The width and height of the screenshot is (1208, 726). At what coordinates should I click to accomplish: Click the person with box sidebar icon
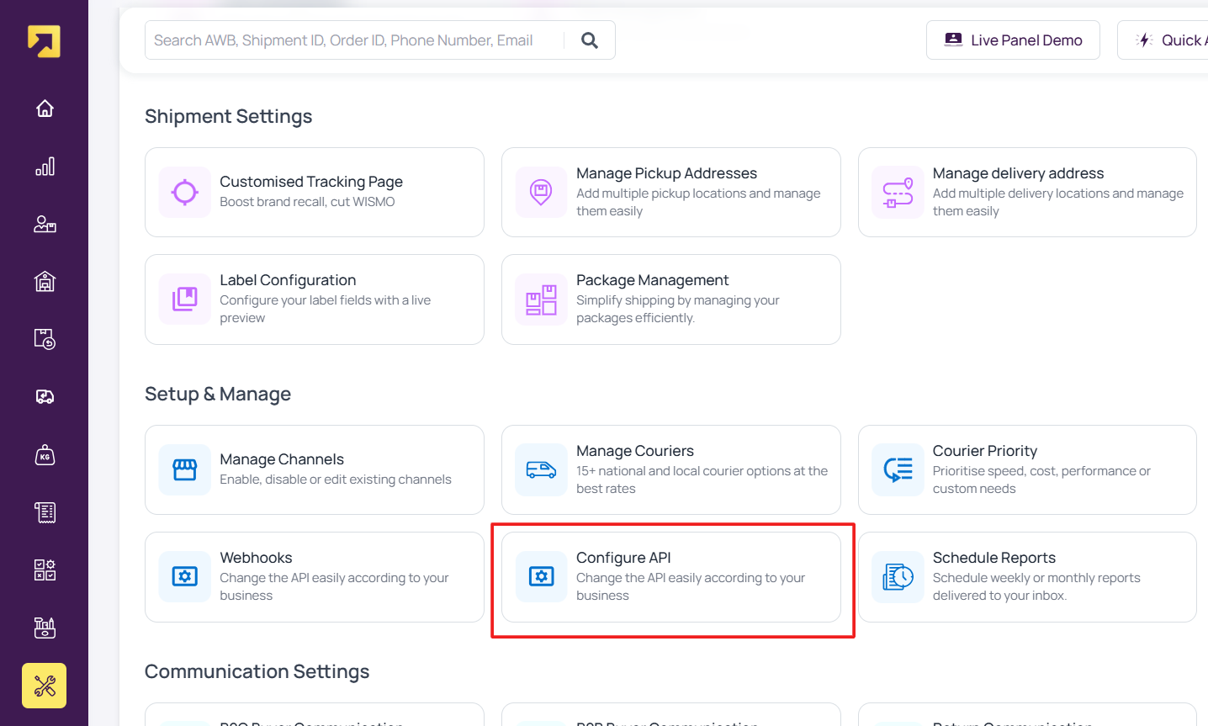(45, 224)
